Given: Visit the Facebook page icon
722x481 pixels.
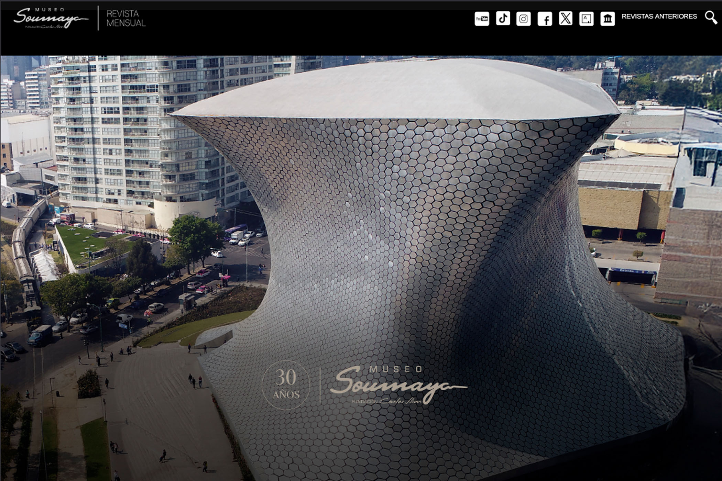Looking at the screenshot, I should click(x=545, y=19).
